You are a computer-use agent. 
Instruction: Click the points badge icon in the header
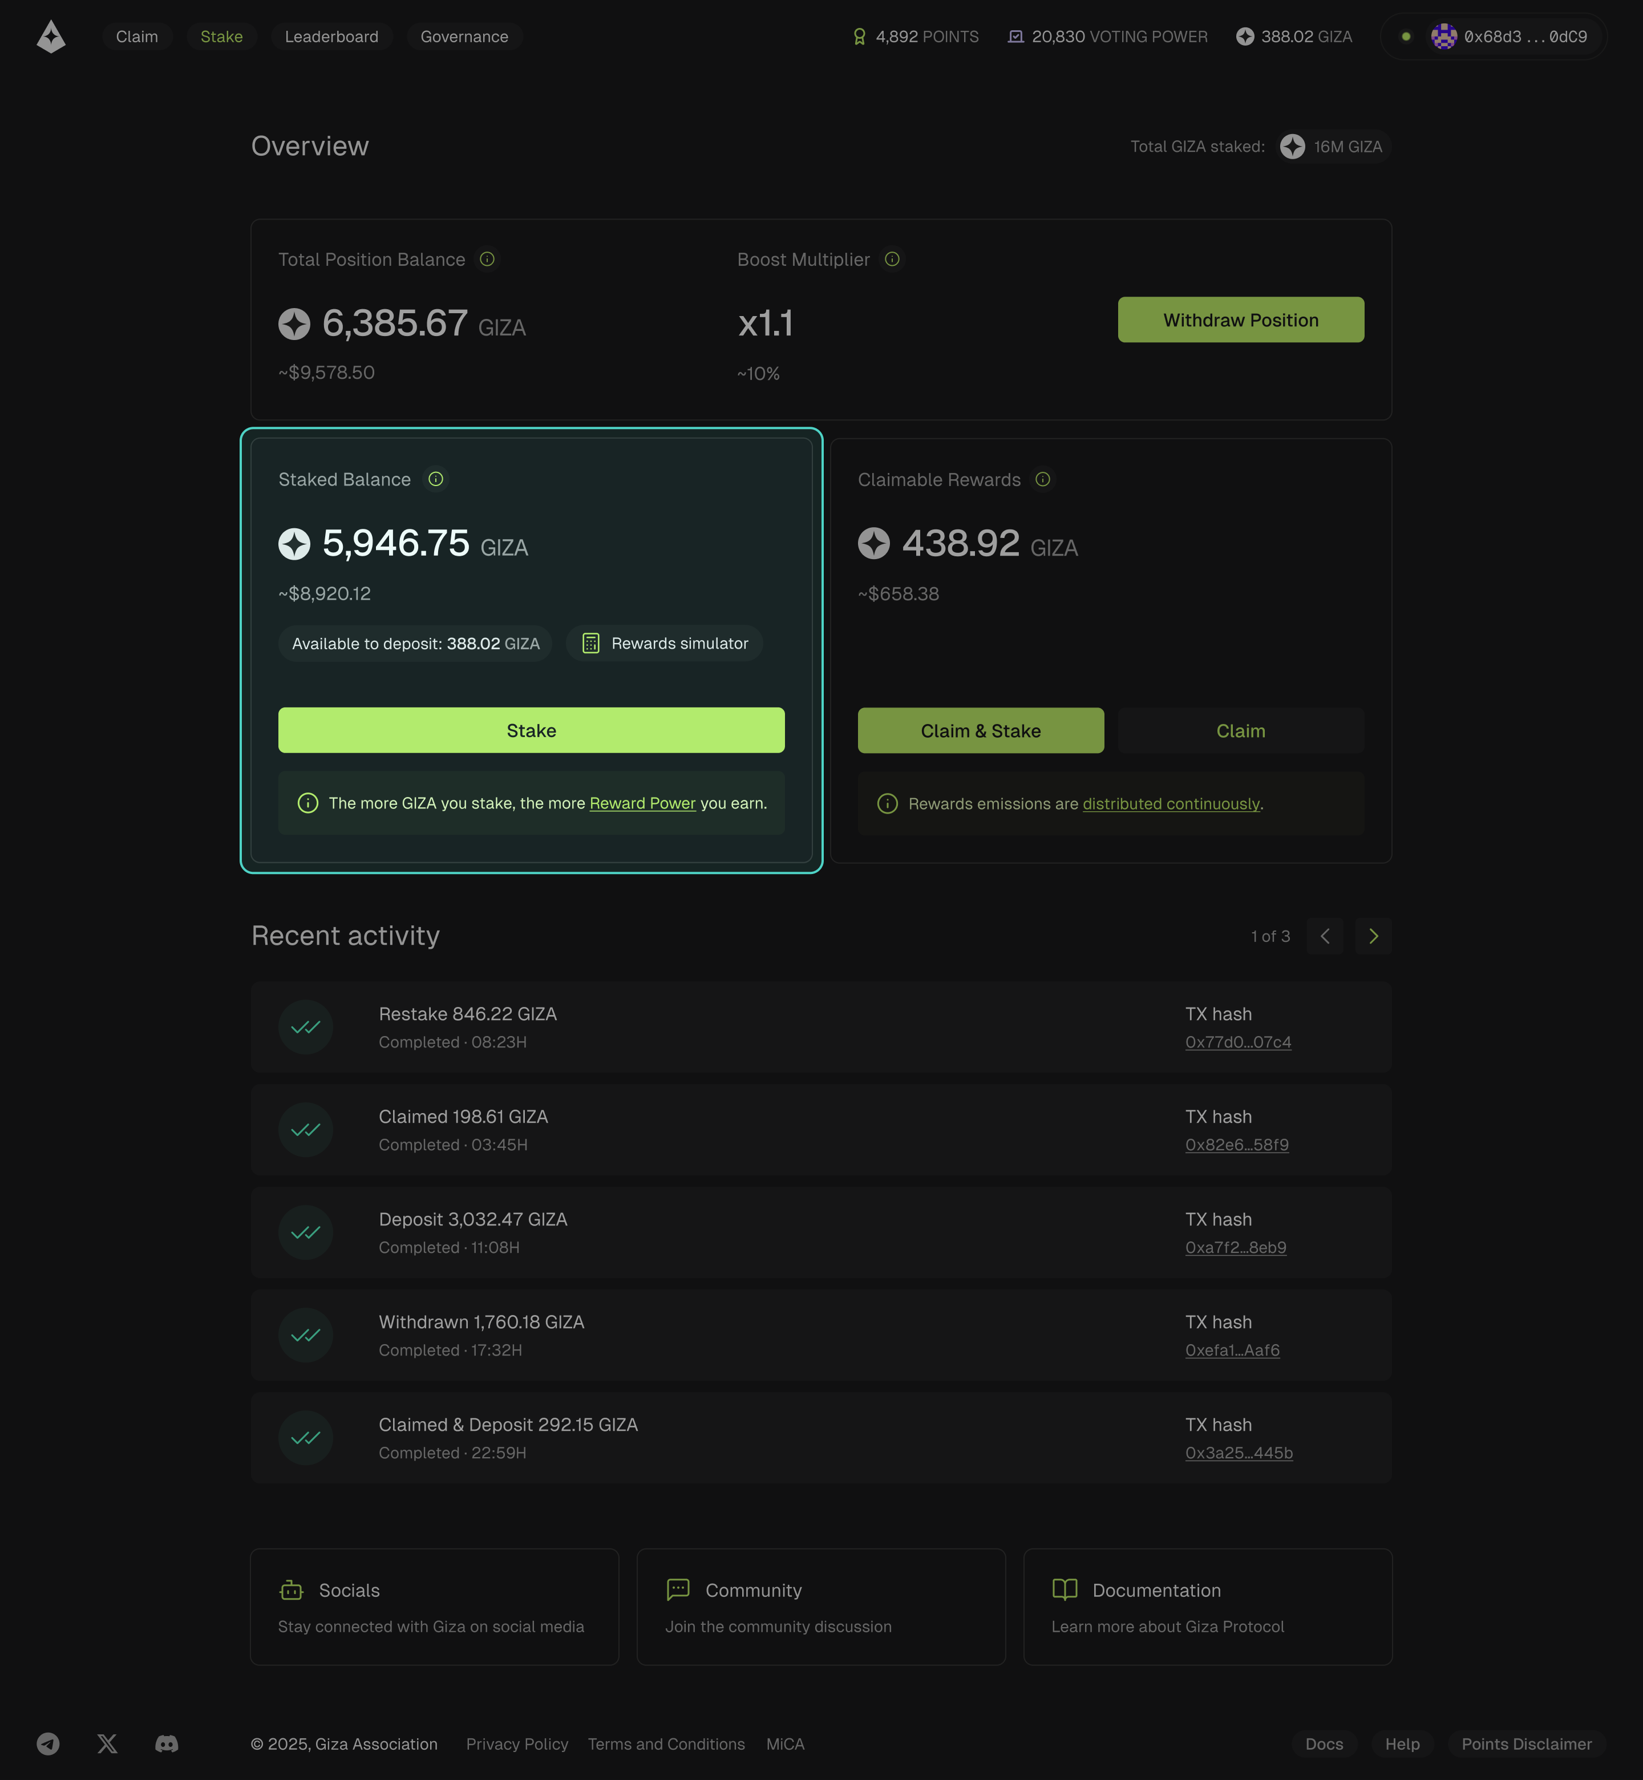pos(859,37)
